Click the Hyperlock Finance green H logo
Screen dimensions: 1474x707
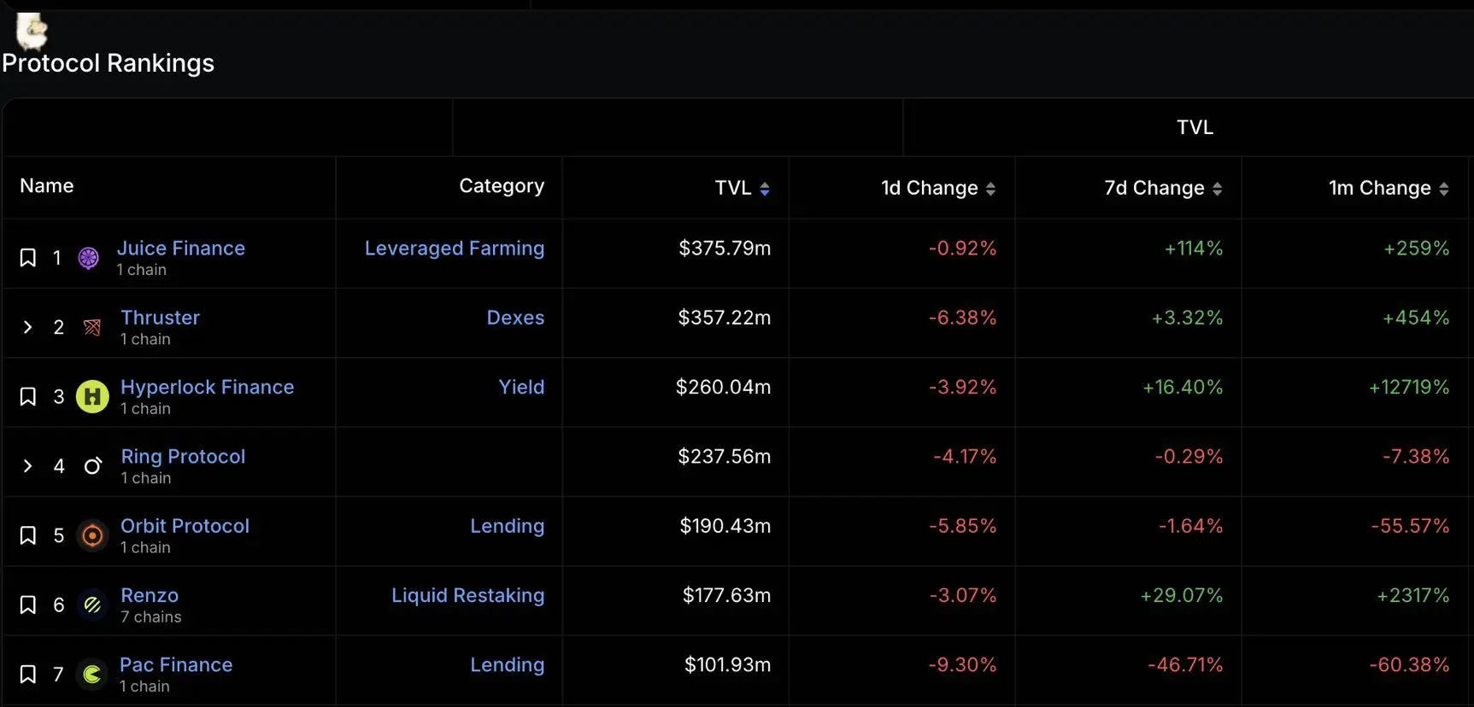92,397
